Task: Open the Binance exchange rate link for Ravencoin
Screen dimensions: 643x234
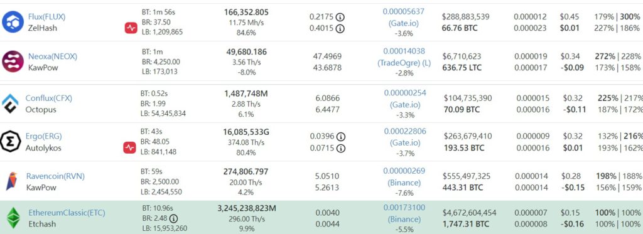Action: click(x=404, y=177)
